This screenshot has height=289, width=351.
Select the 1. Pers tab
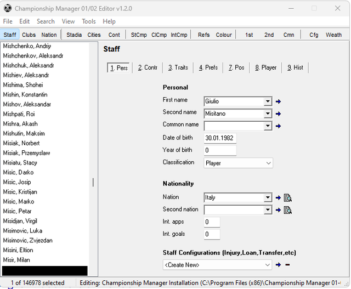pos(118,68)
